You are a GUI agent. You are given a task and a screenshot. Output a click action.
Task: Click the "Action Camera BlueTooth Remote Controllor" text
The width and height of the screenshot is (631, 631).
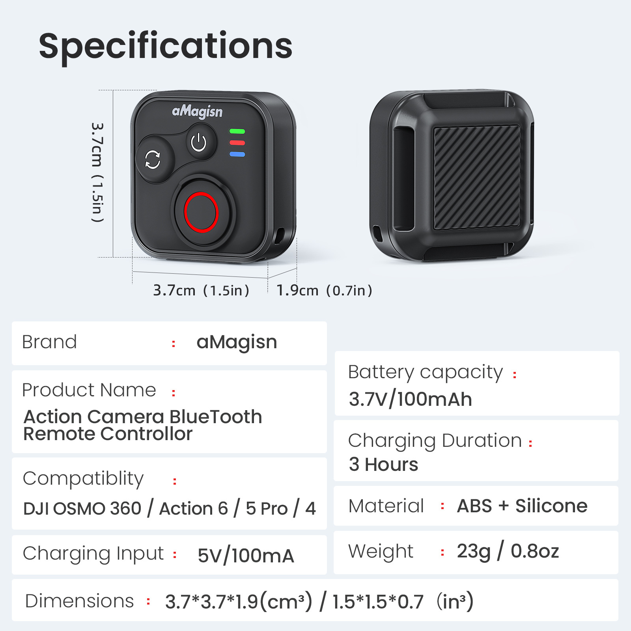[x=143, y=425]
